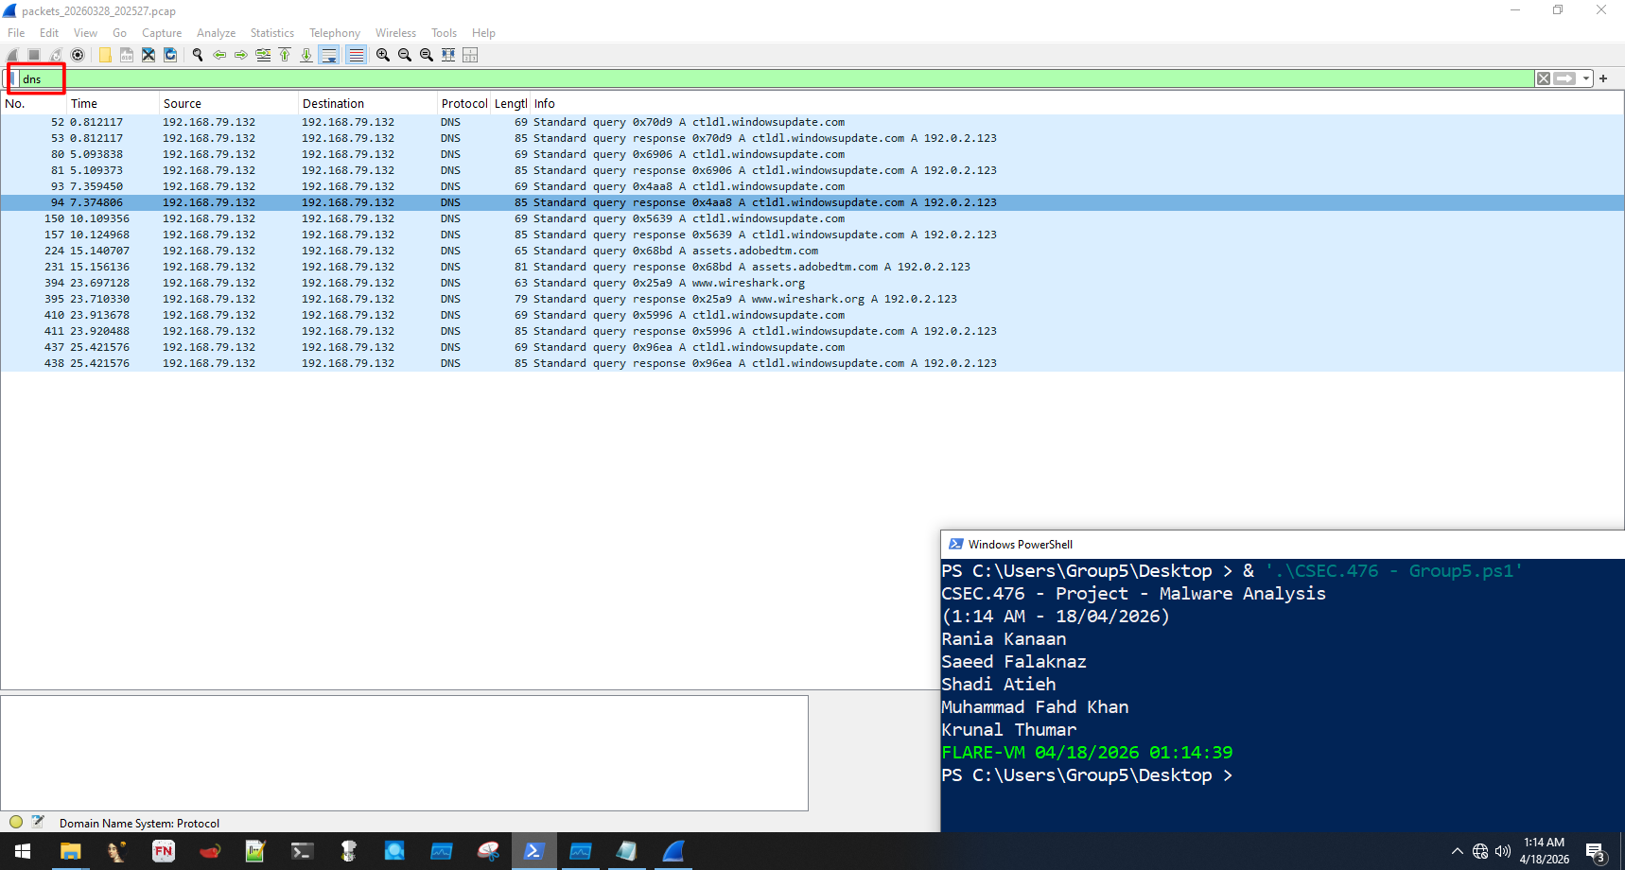Click the display filter field containing dns
This screenshot has width=1625, height=870.
(x=776, y=78)
